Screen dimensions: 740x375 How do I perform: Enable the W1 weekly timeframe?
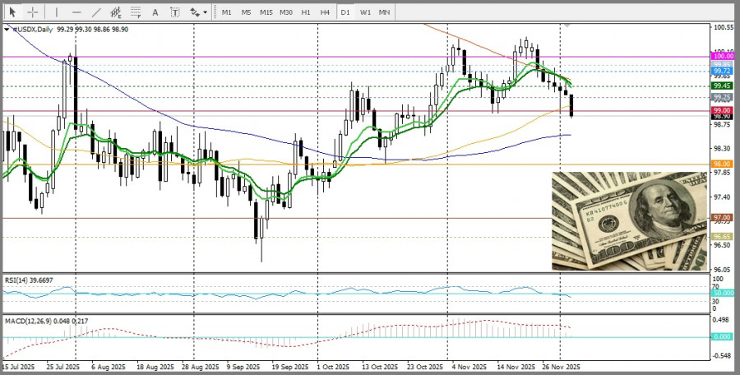[x=365, y=12]
